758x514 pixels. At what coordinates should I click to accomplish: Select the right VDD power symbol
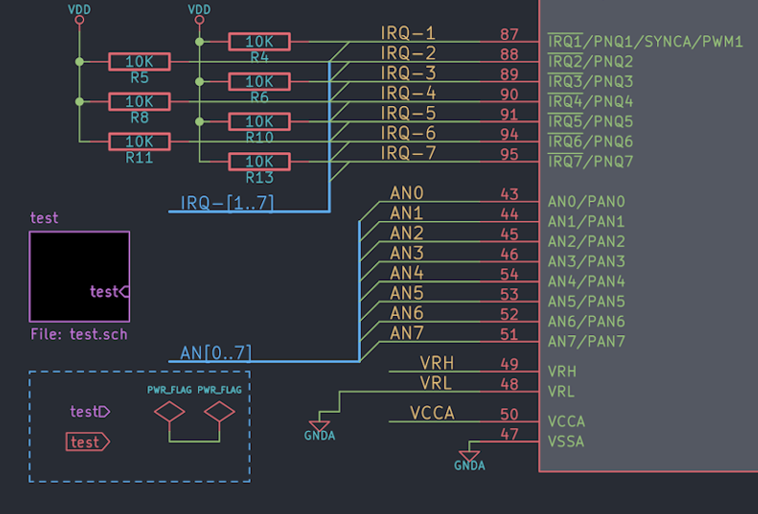[x=199, y=20]
